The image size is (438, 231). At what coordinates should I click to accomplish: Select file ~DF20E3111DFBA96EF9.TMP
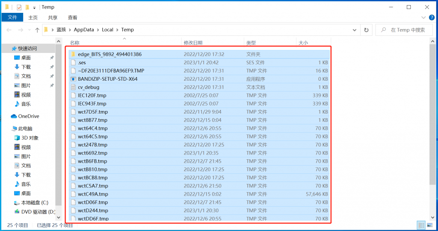tap(199, 70)
